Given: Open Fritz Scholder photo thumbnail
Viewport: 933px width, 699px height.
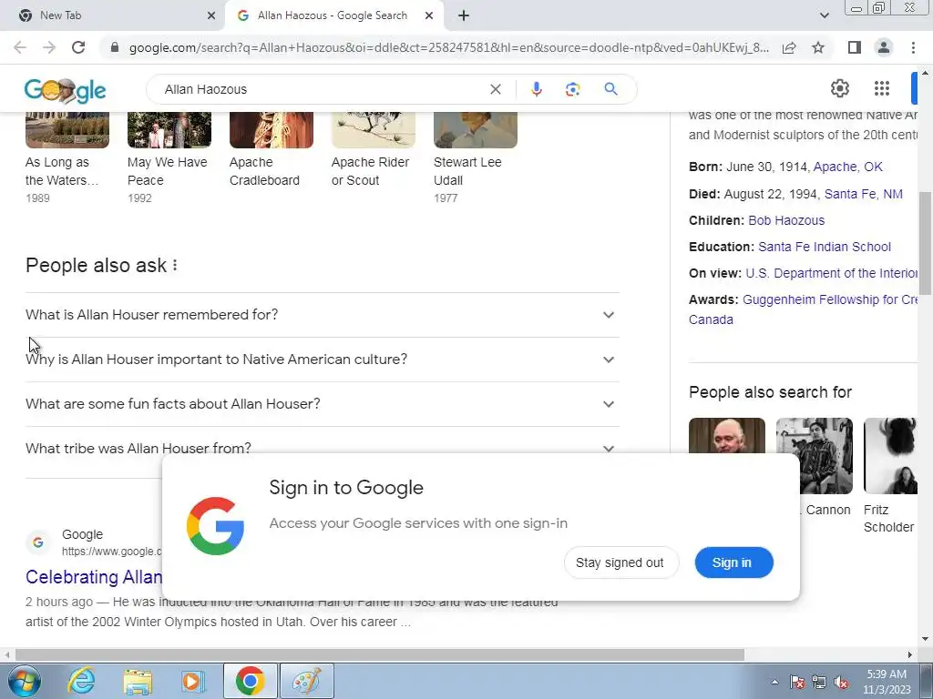Looking at the screenshot, I should tap(890, 456).
